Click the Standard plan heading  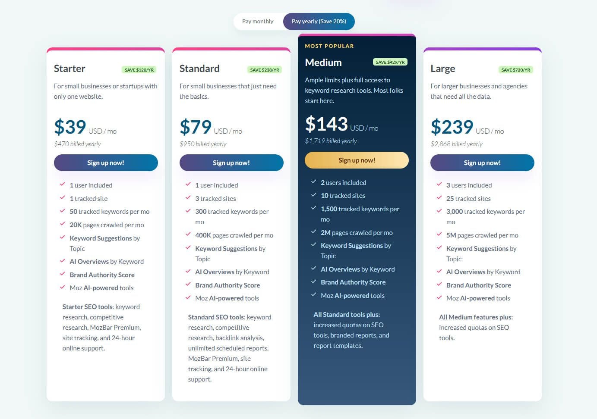point(199,68)
